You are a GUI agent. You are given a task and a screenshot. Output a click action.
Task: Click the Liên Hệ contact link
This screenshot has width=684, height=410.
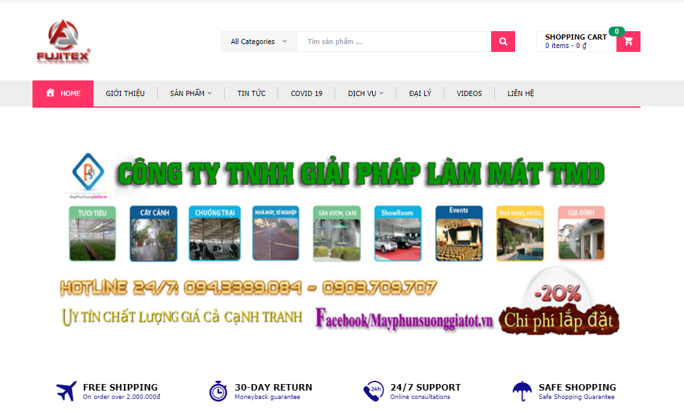click(520, 93)
